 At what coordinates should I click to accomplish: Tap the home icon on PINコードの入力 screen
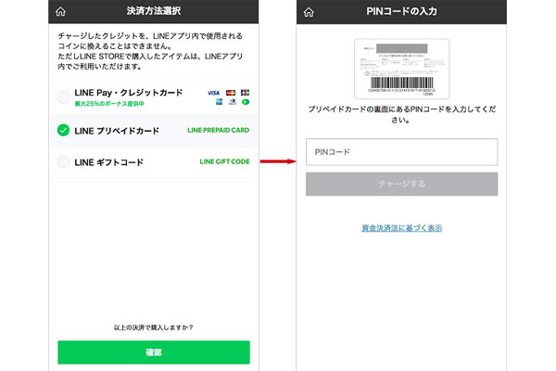pyautogui.click(x=309, y=12)
